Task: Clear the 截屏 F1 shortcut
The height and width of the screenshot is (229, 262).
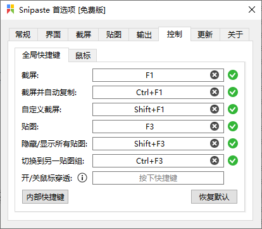Action: coord(215,75)
